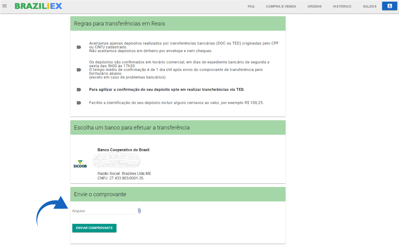Screen dimensions: 399x249
Task: Click the paperclip attach file icon
Action: [x=139, y=210]
